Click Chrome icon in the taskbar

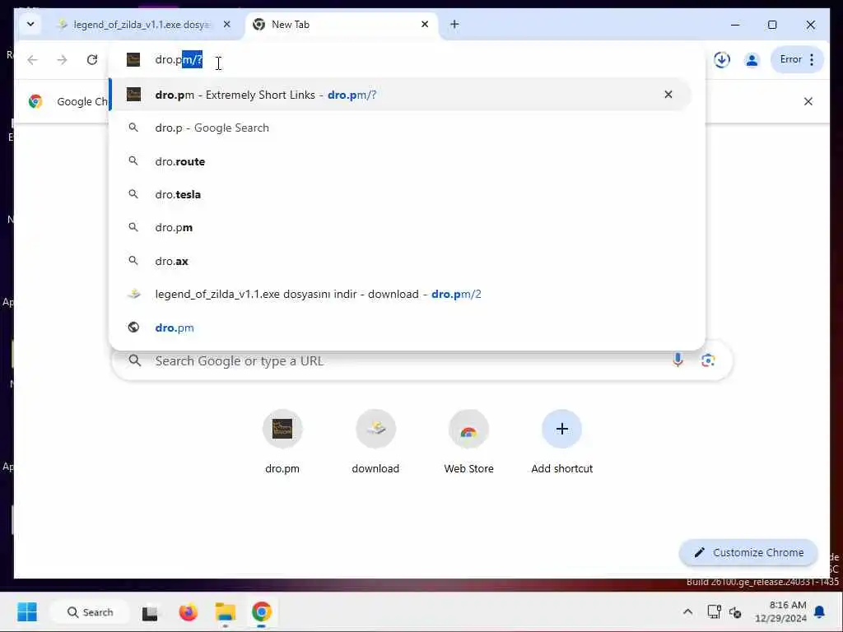(262, 612)
